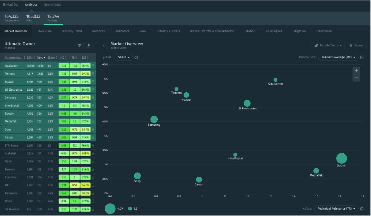Open row options menu for Alphabet
The width and height of the screenshot is (371, 216).
click(93, 153)
